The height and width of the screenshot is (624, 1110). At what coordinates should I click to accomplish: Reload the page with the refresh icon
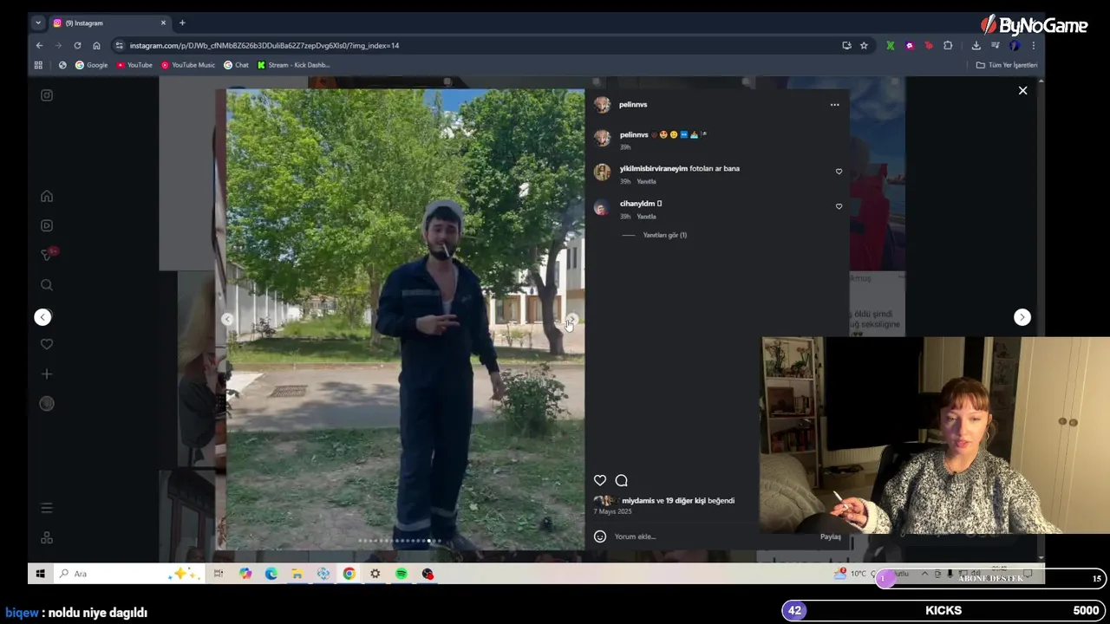[77, 45]
